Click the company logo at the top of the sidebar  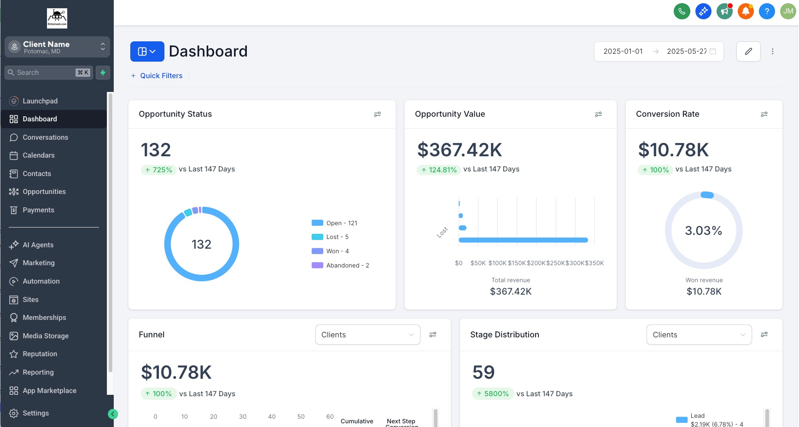click(x=57, y=18)
